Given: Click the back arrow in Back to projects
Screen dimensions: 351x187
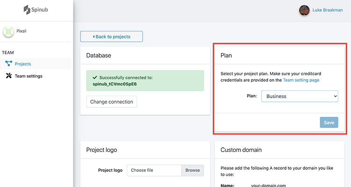Looking at the screenshot, I should 94,36.
